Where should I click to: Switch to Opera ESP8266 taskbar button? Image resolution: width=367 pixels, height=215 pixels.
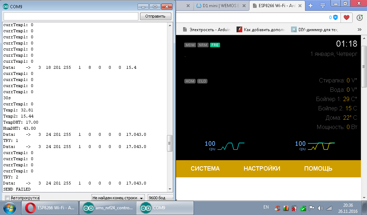[x=50, y=208]
